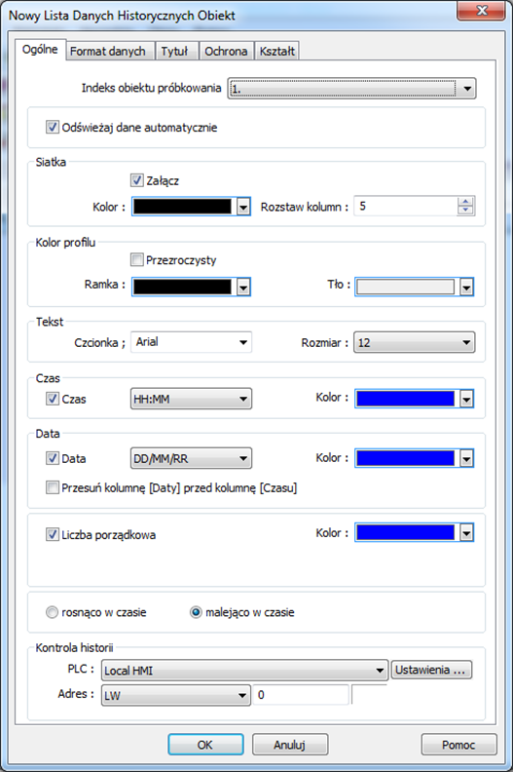Open the Siatka Kolor dropdown arrow

[243, 207]
